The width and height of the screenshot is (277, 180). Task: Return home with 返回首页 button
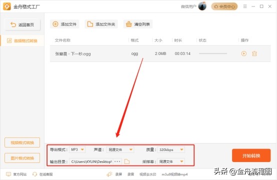pyautogui.click(x=22, y=24)
